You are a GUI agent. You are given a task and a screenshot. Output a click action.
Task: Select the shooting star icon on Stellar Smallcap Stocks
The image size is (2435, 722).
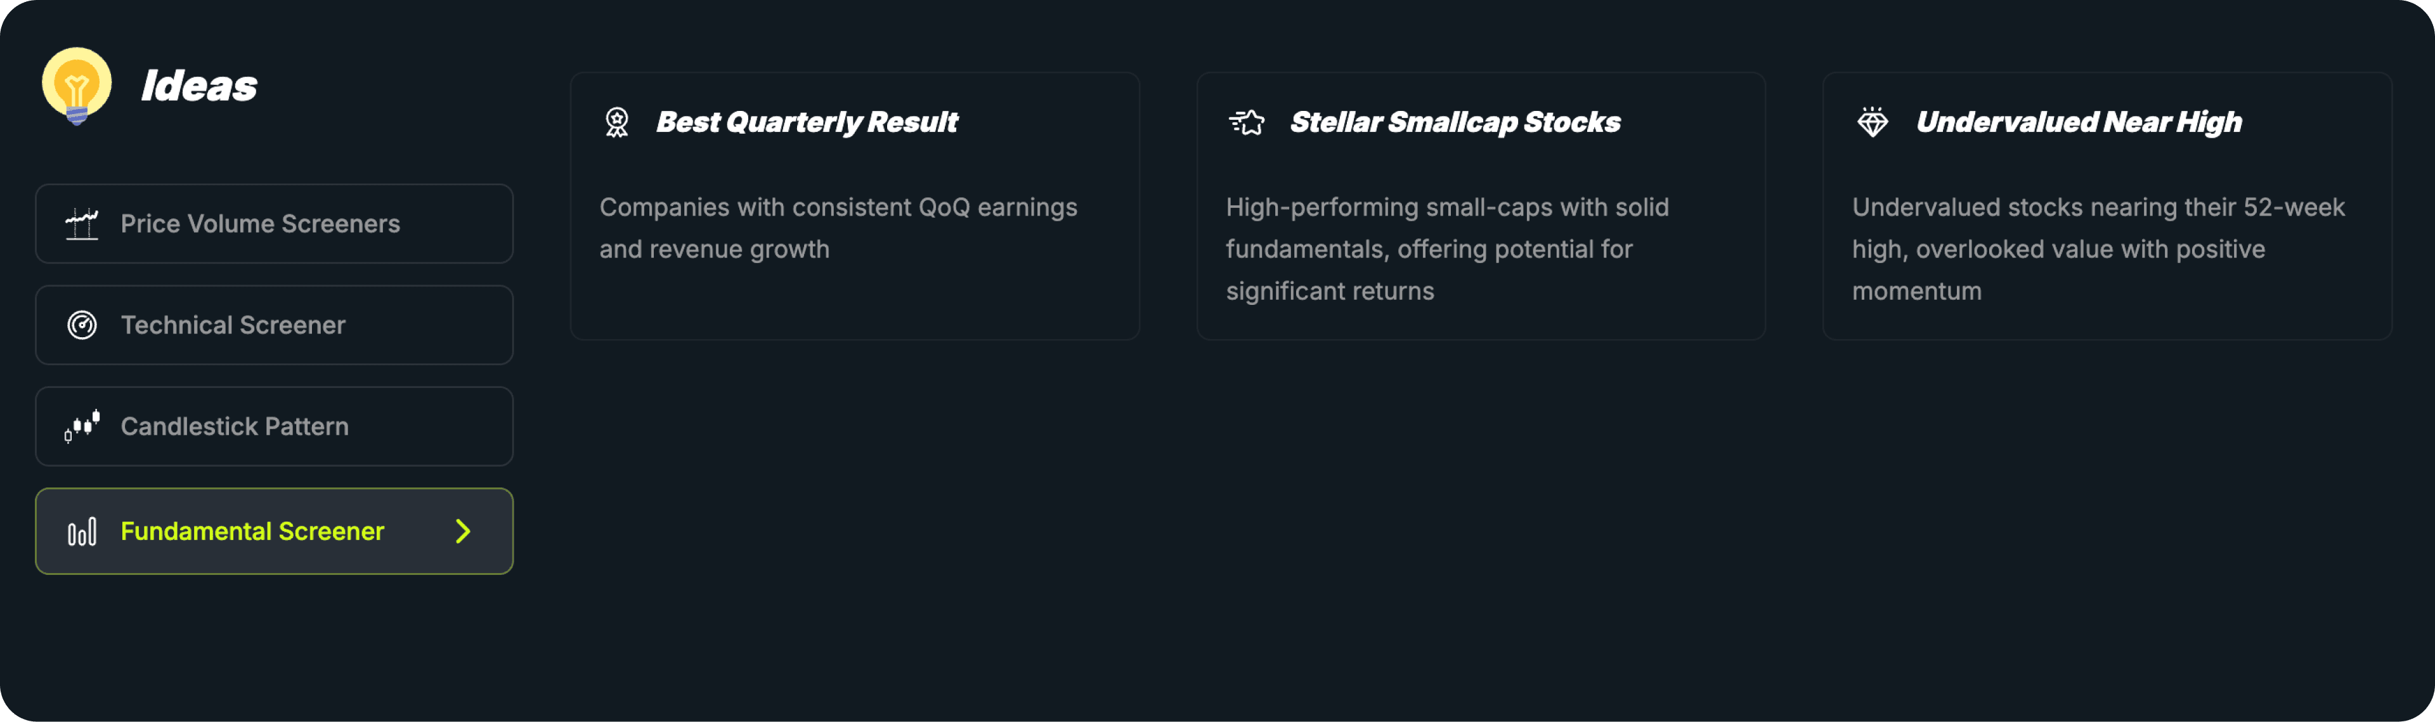click(1246, 122)
